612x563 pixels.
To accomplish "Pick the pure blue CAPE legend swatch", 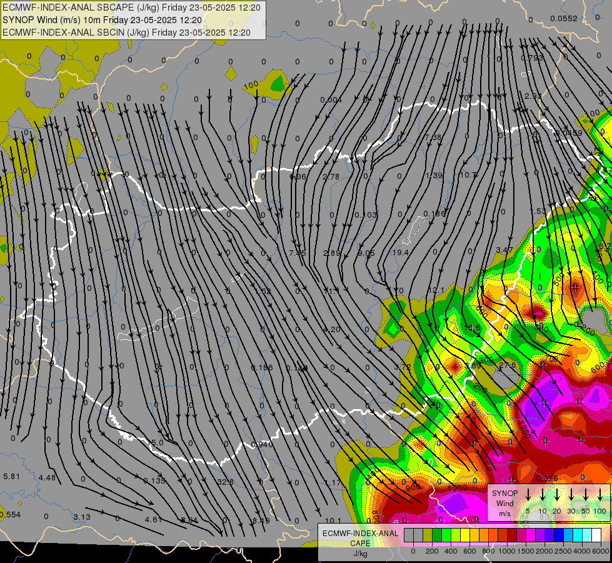I will coord(558,535).
